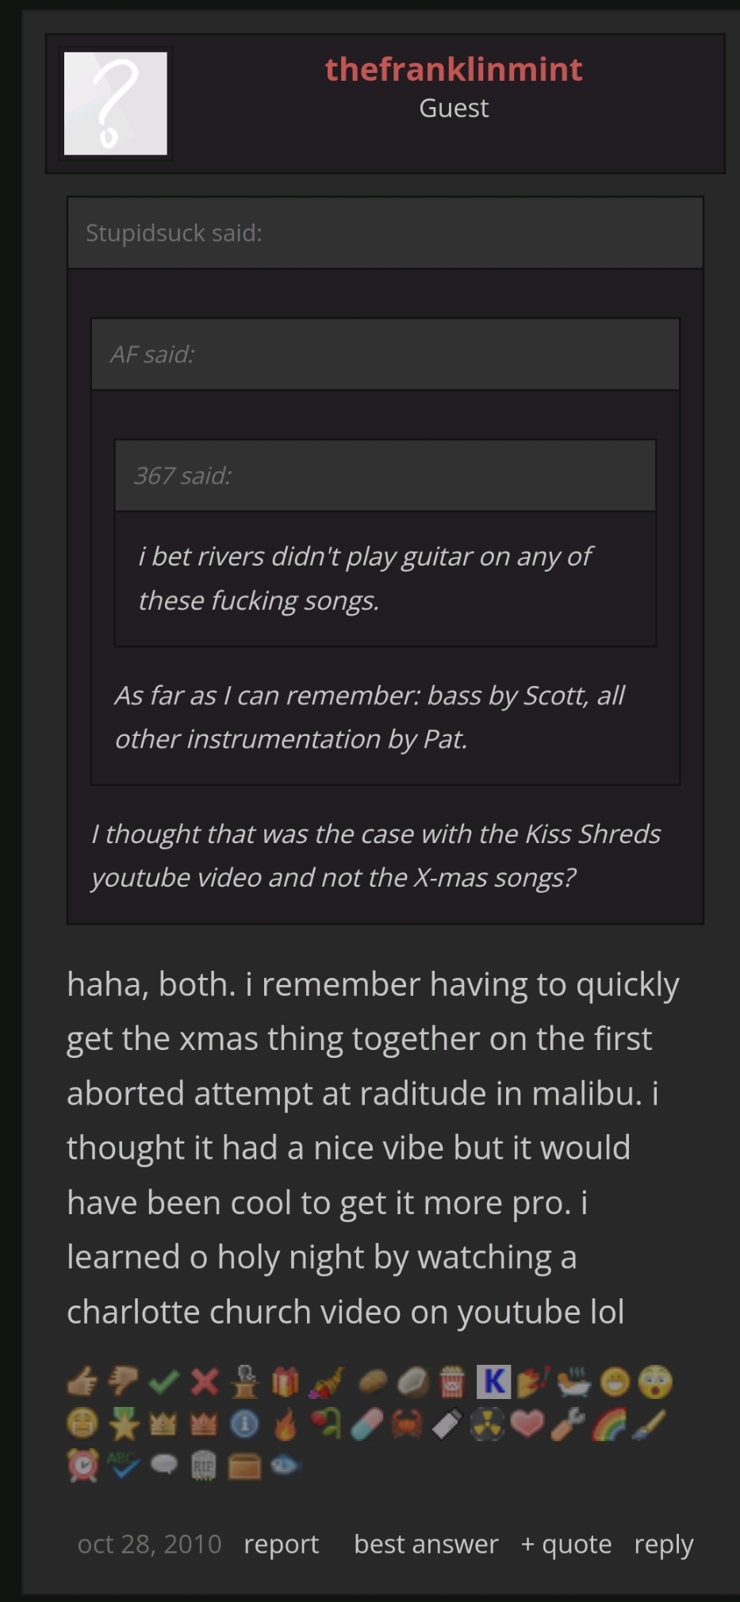The image size is (740, 1602).
Task: Click the thumbs up reaction icon
Action: click(82, 1382)
